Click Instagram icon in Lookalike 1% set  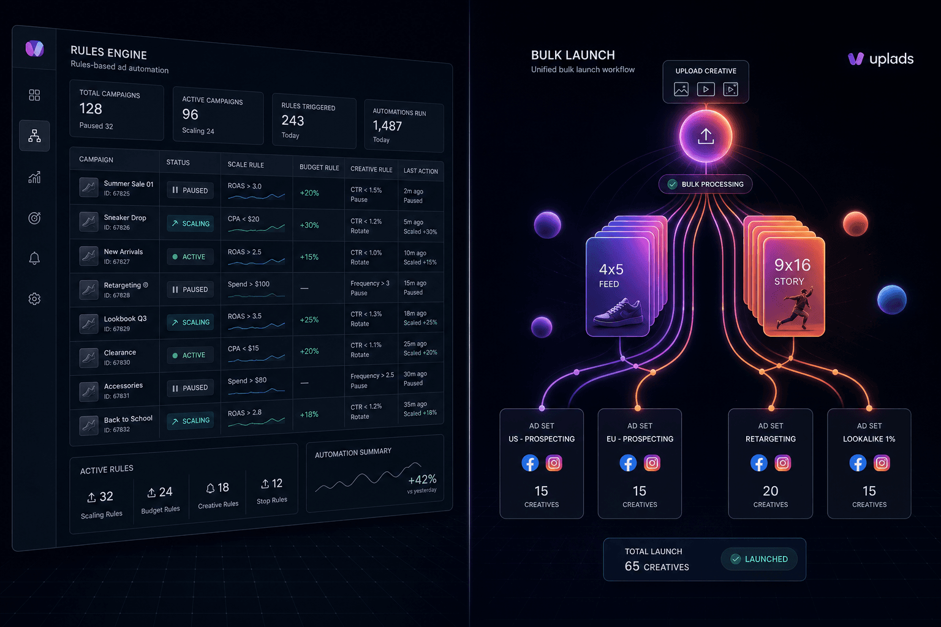[882, 463]
